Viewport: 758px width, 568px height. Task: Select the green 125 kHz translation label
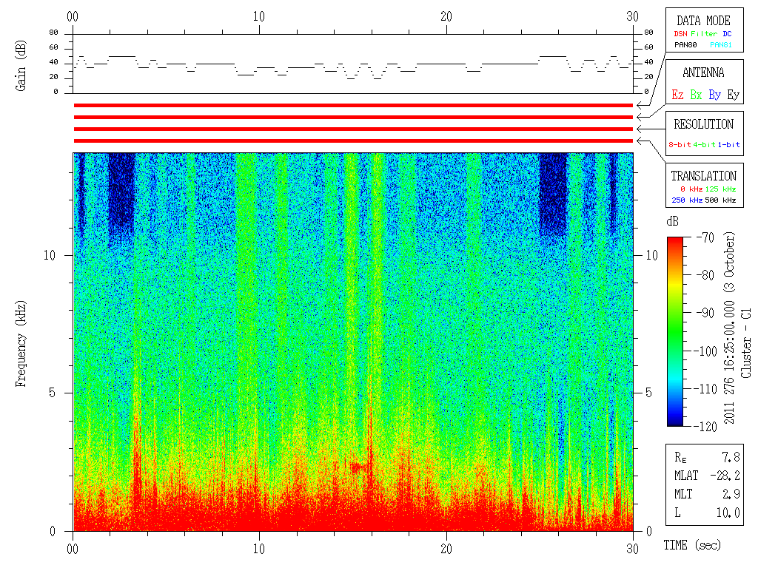[721, 189]
